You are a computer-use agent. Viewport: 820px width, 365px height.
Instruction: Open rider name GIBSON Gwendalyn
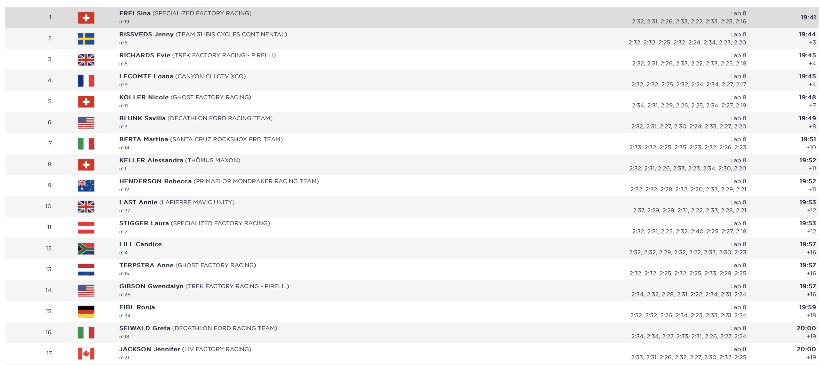pyautogui.click(x=151, y=286)
